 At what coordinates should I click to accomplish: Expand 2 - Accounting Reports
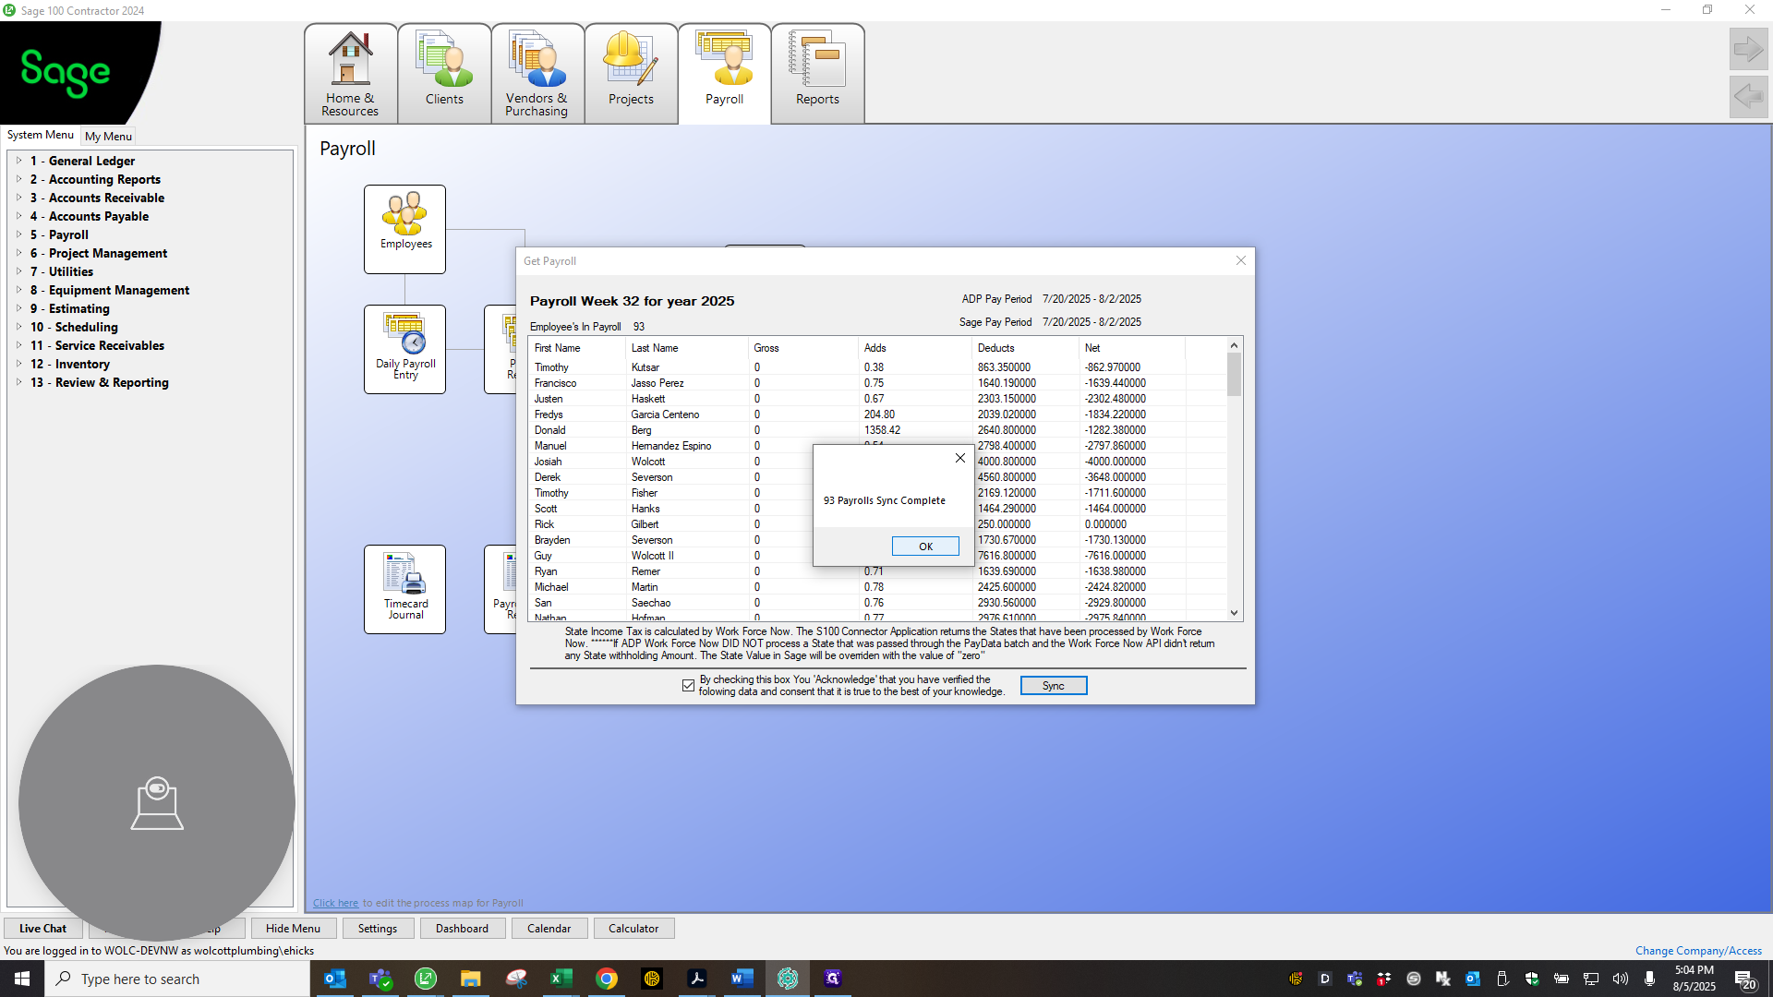[x=18, y=179]
